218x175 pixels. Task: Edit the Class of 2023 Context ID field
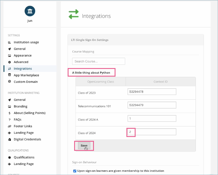152,92
